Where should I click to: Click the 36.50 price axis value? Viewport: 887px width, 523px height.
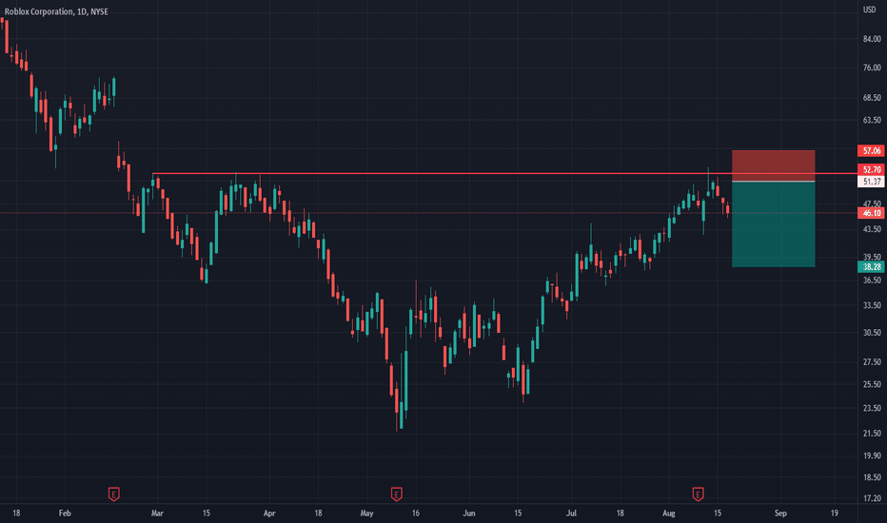[x=872, y=280]
